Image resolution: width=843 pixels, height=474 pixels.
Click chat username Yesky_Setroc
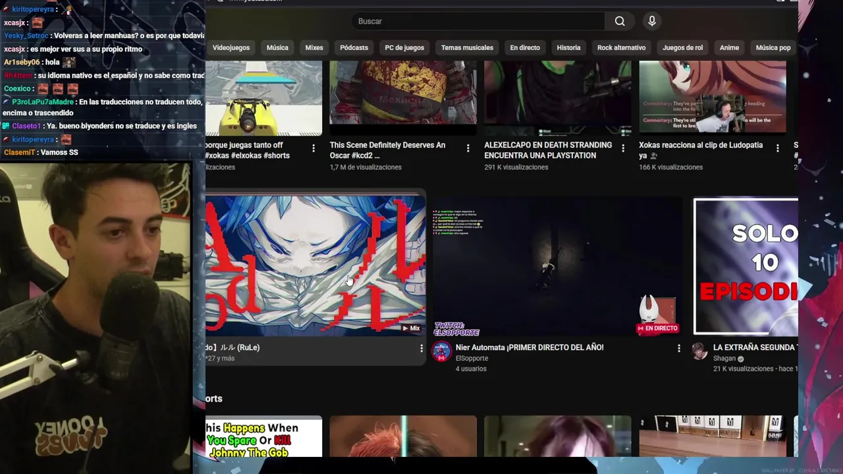[26, 36]
